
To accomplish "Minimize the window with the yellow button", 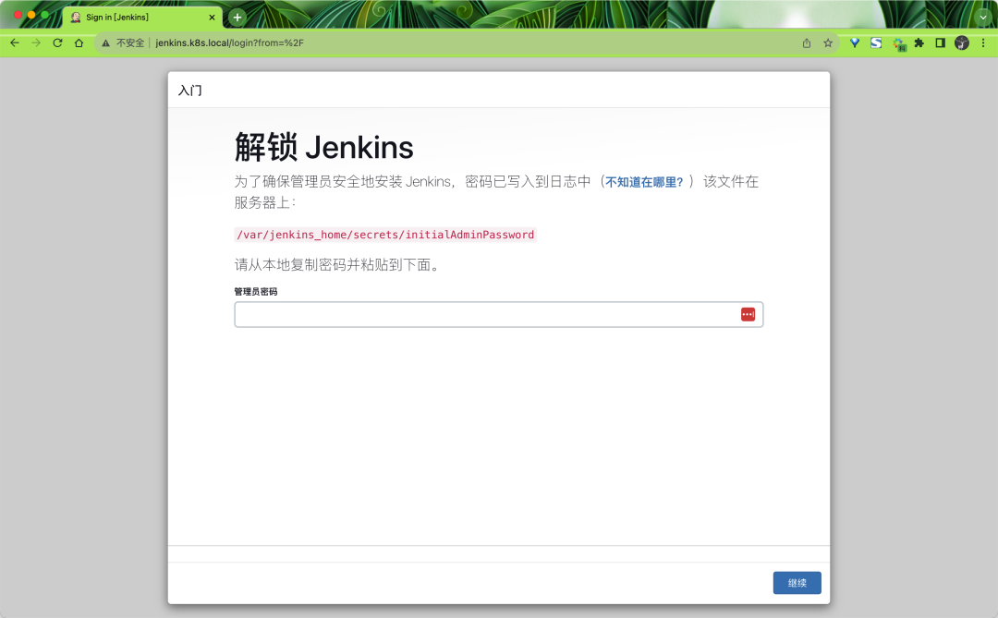I will click(x=31, y=15).
